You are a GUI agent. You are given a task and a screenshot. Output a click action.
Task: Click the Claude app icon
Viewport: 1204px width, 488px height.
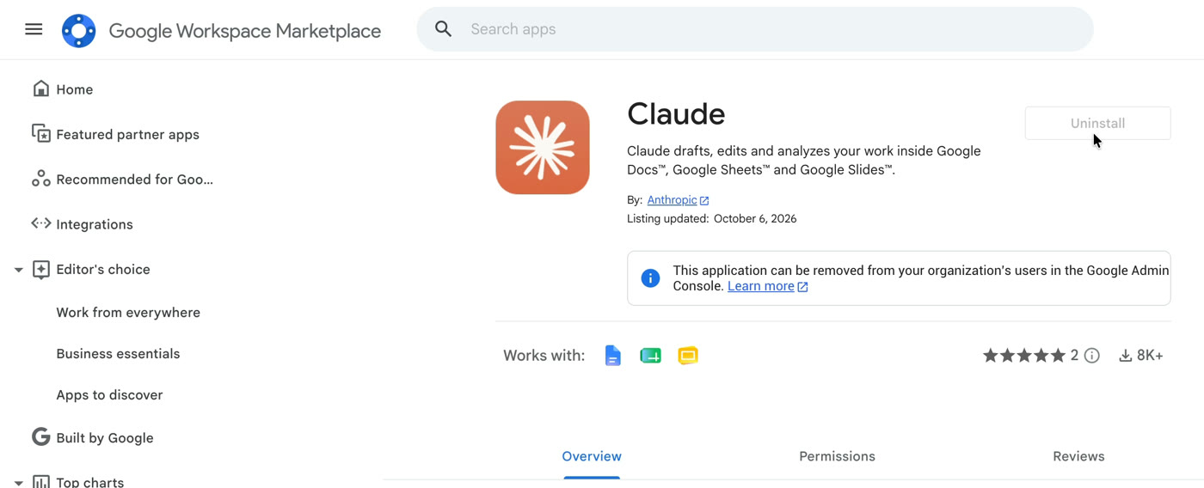click(543, 147)
